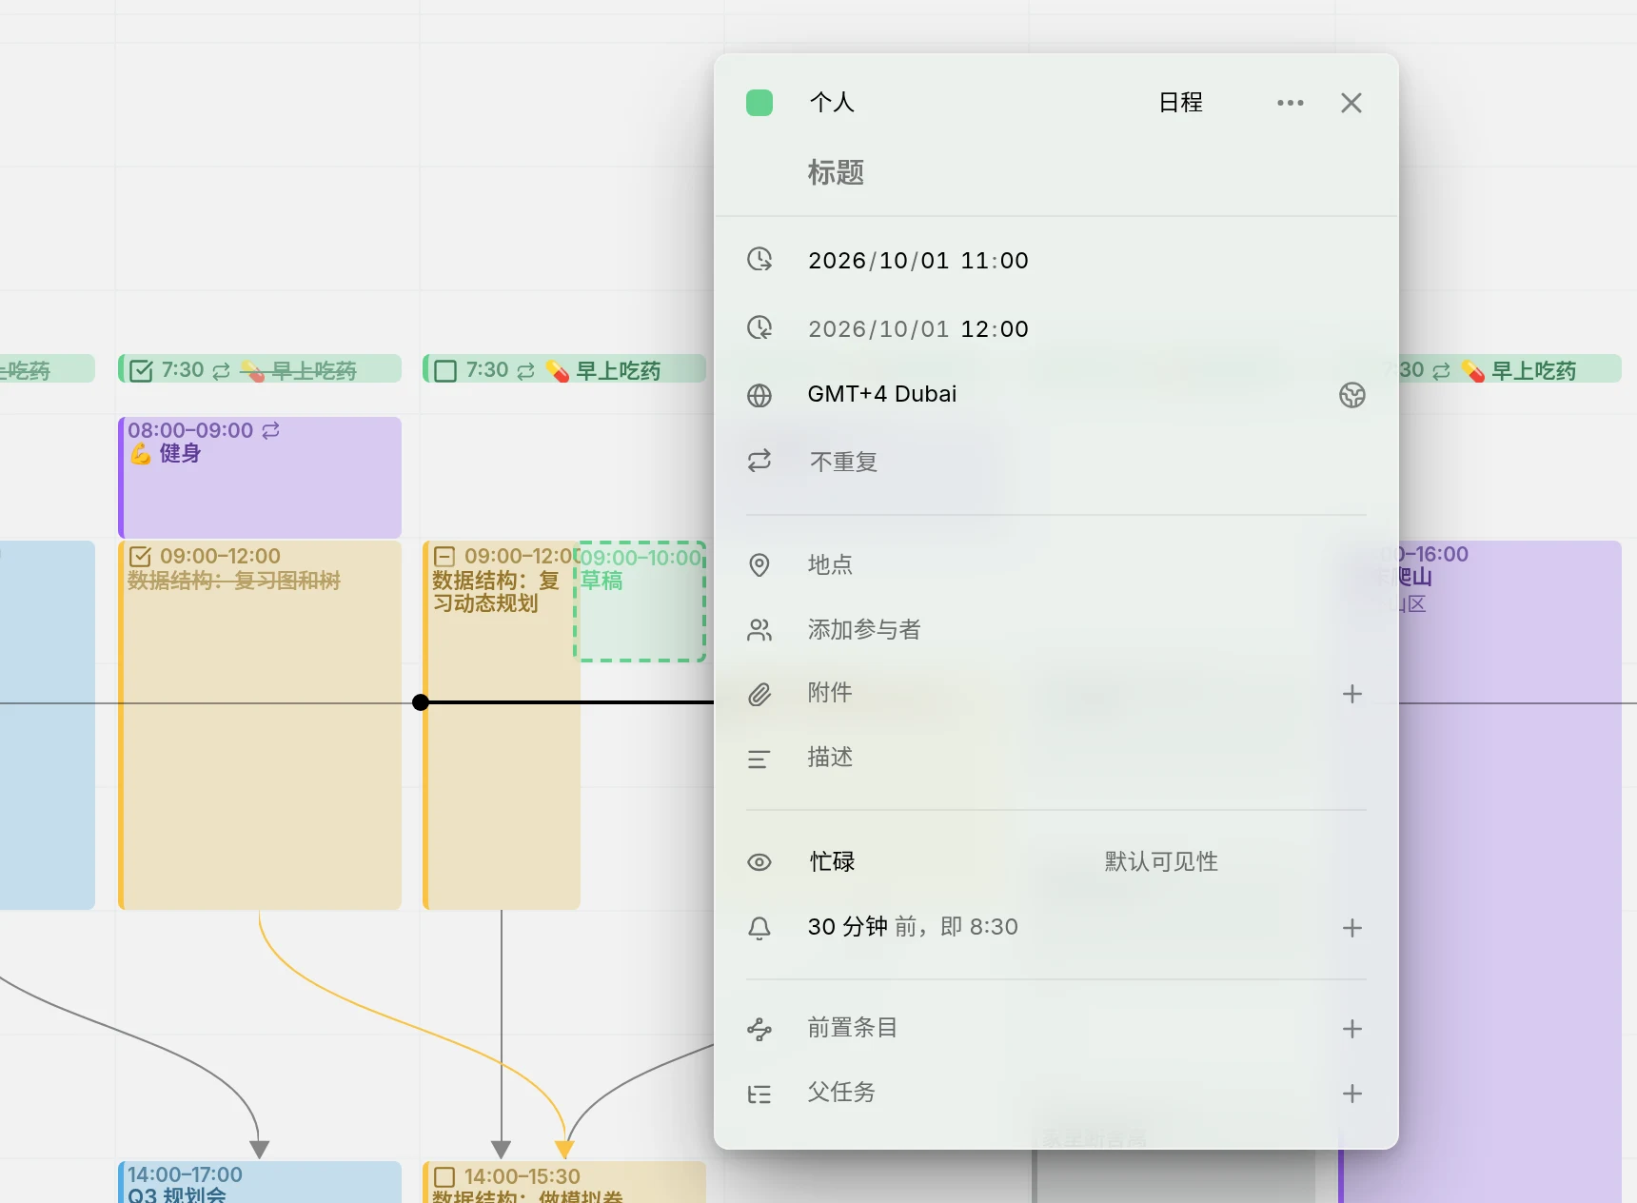The width and height of the screenshot is (1637, 1203).
Task: Click the location pin icon
Action: click(759, 564)
